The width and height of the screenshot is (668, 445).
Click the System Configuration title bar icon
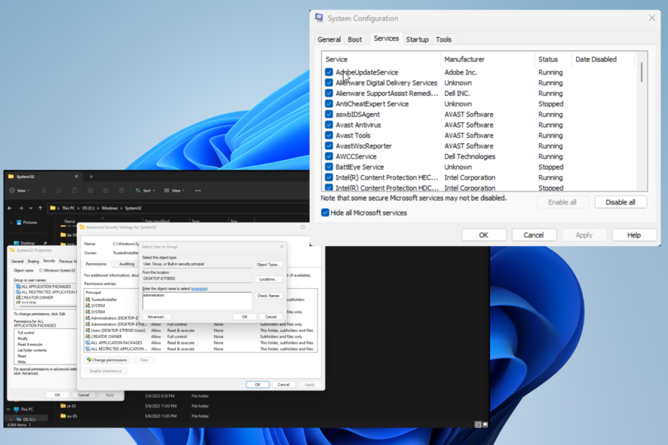coord(319,18)
